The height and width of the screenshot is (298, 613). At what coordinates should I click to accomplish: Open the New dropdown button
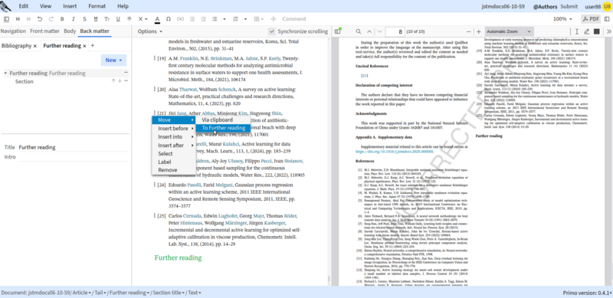[x=113, y=60]
